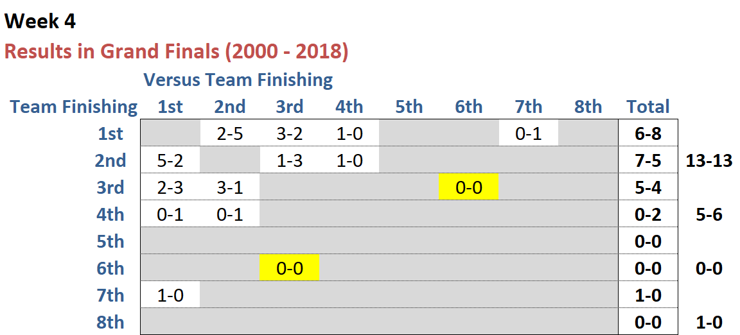Screen dimensions: 740x335
Task: Select the 5th row label
Action: 110,241
